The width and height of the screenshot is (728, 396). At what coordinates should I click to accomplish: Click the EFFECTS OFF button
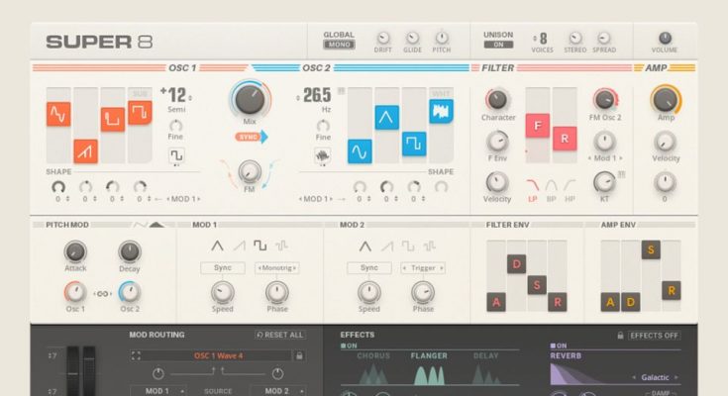(x=655, y=336)
